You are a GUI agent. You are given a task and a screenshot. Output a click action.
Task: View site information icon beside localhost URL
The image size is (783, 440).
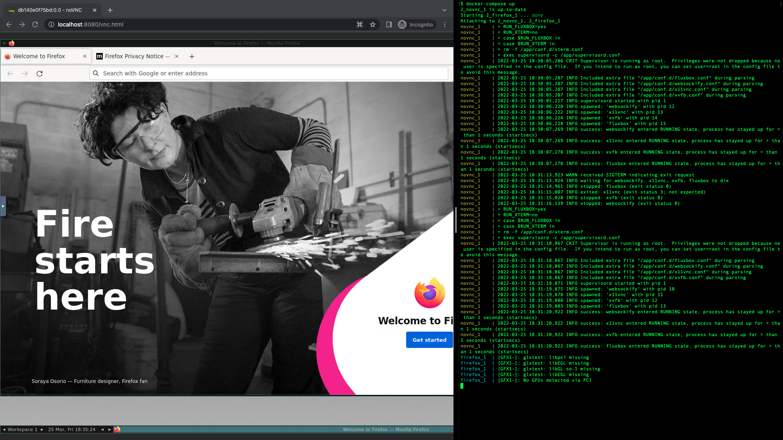(51, 24)
